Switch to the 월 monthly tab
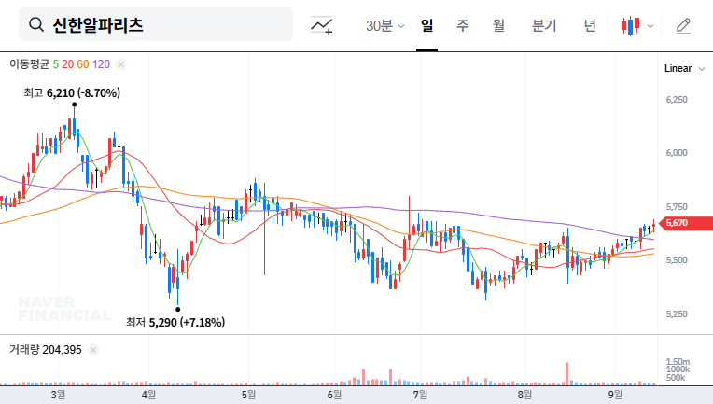 click(x=498, y=25)
